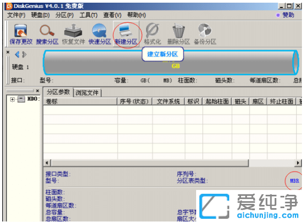
Task: Click the 赞助 sponsor link
Action: point(288,15)
